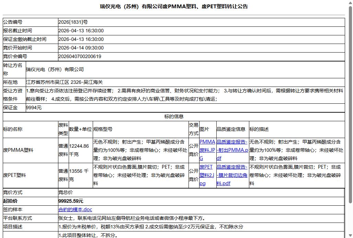353x238 pixels.
Task: Select the location 江苏省苏州市吴江区 2326-吴江海关
Action: [65, 82]
